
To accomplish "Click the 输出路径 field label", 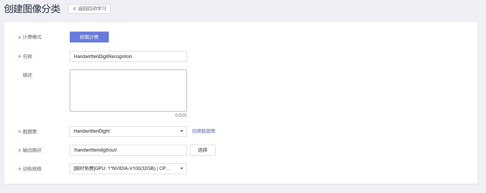I will [32, 150].
